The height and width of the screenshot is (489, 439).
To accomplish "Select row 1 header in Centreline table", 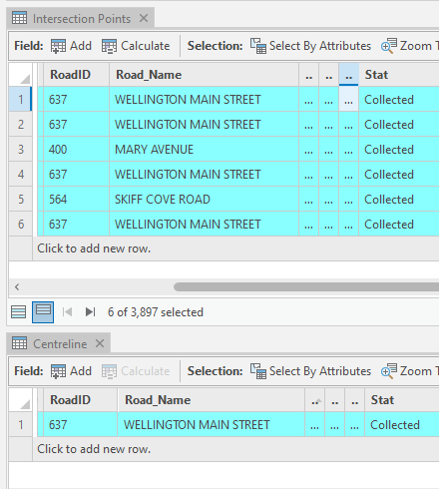I will tap(21, 424).
